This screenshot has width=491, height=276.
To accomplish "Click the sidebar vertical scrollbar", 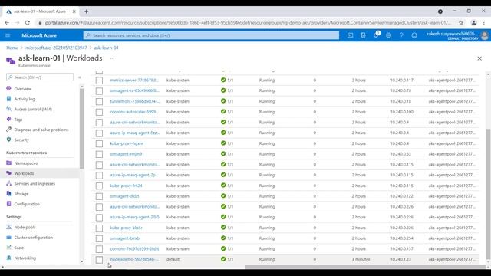I will pos(82,128).
